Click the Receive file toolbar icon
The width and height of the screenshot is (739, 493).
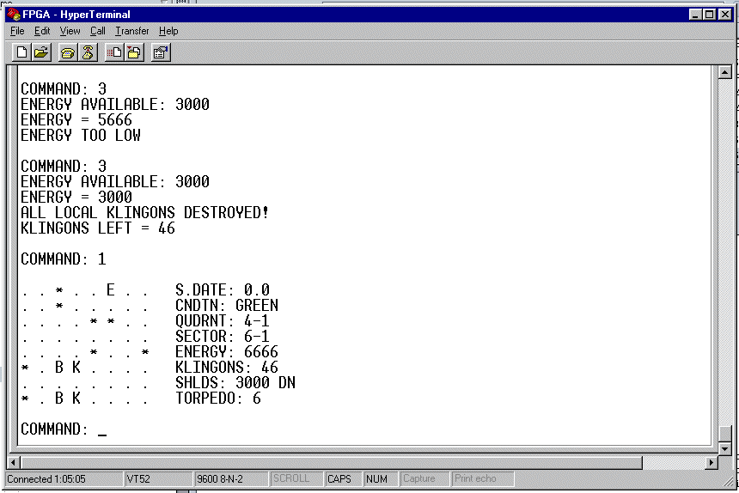coord(134,52)
